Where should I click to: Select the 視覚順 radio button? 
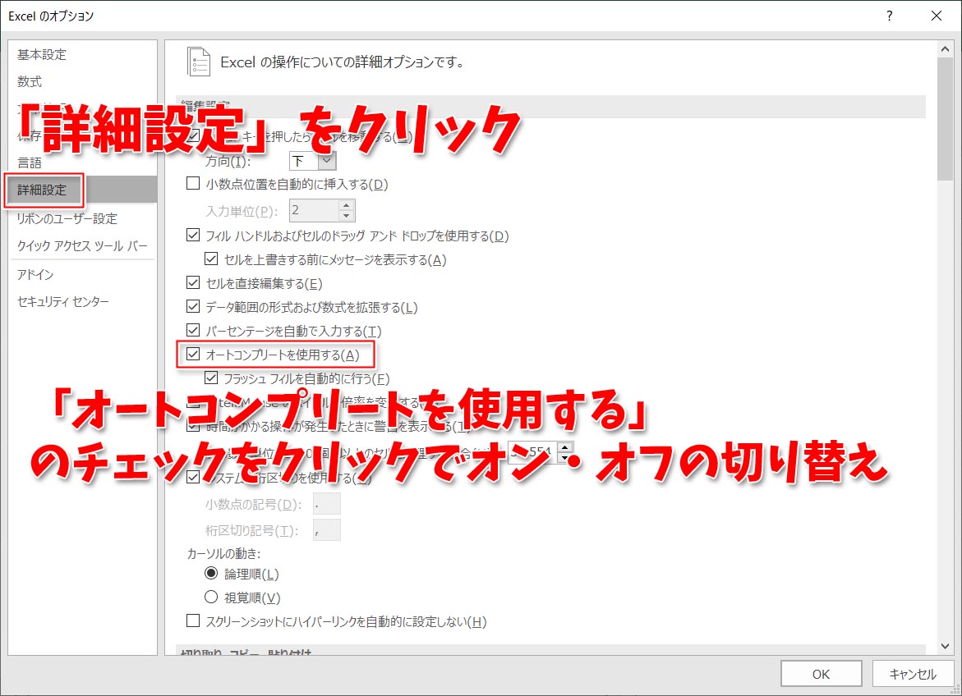(x=211, y=597)
